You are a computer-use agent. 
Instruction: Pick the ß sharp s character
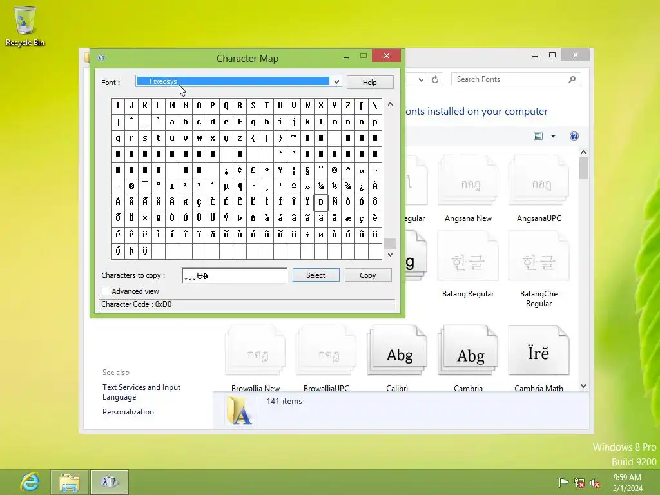click(253, 218)
